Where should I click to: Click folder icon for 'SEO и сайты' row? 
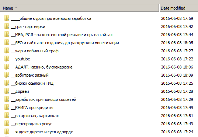pyautogui.click(x=7, y=42)
